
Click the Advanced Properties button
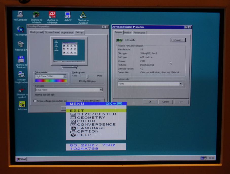pyautogui.click(x=91, y=101)
